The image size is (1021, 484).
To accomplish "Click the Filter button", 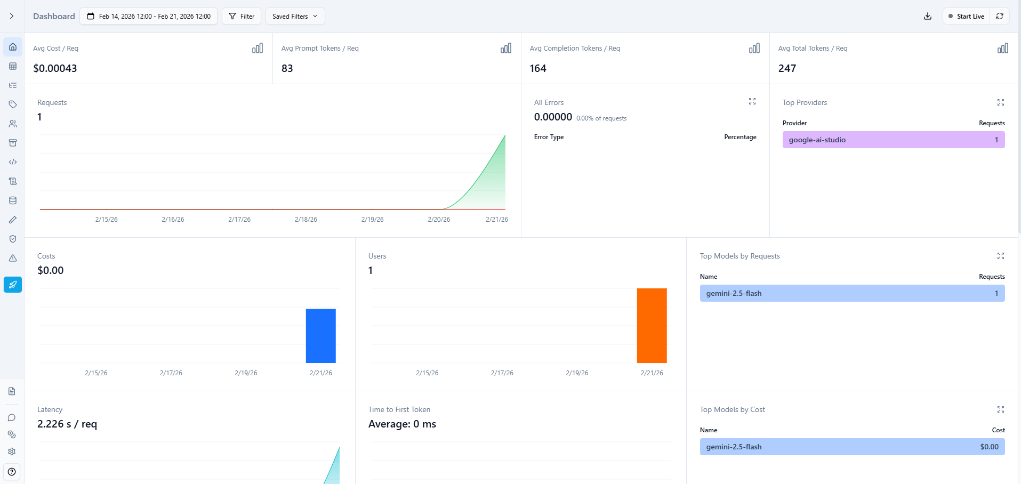I will pyautogui.click(x=242, y=16).
